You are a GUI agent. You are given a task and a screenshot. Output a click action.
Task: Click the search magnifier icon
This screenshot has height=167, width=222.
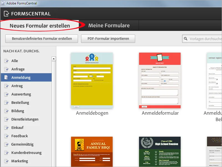tap(185, 39)
